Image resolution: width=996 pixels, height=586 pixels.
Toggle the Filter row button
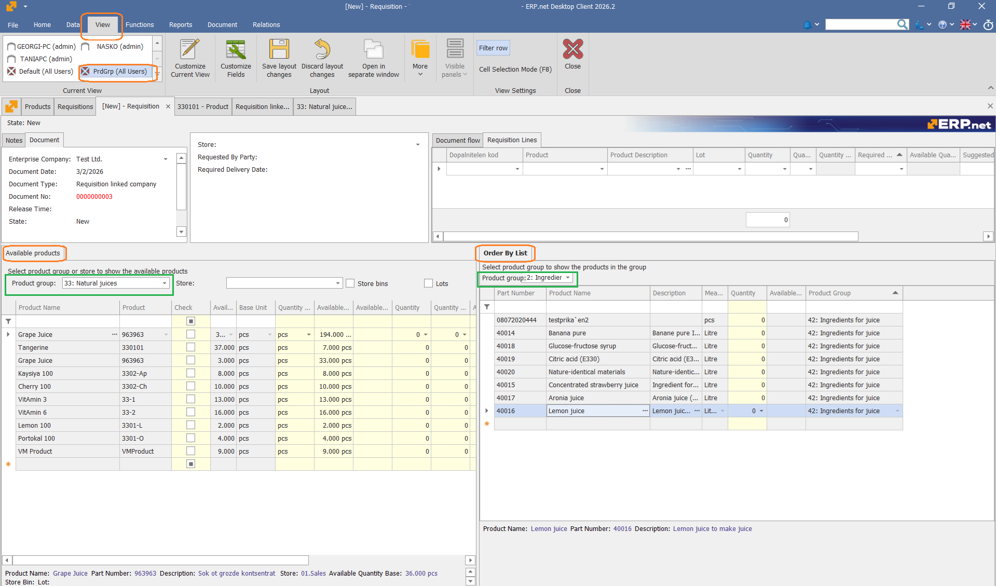coord(493,48)
